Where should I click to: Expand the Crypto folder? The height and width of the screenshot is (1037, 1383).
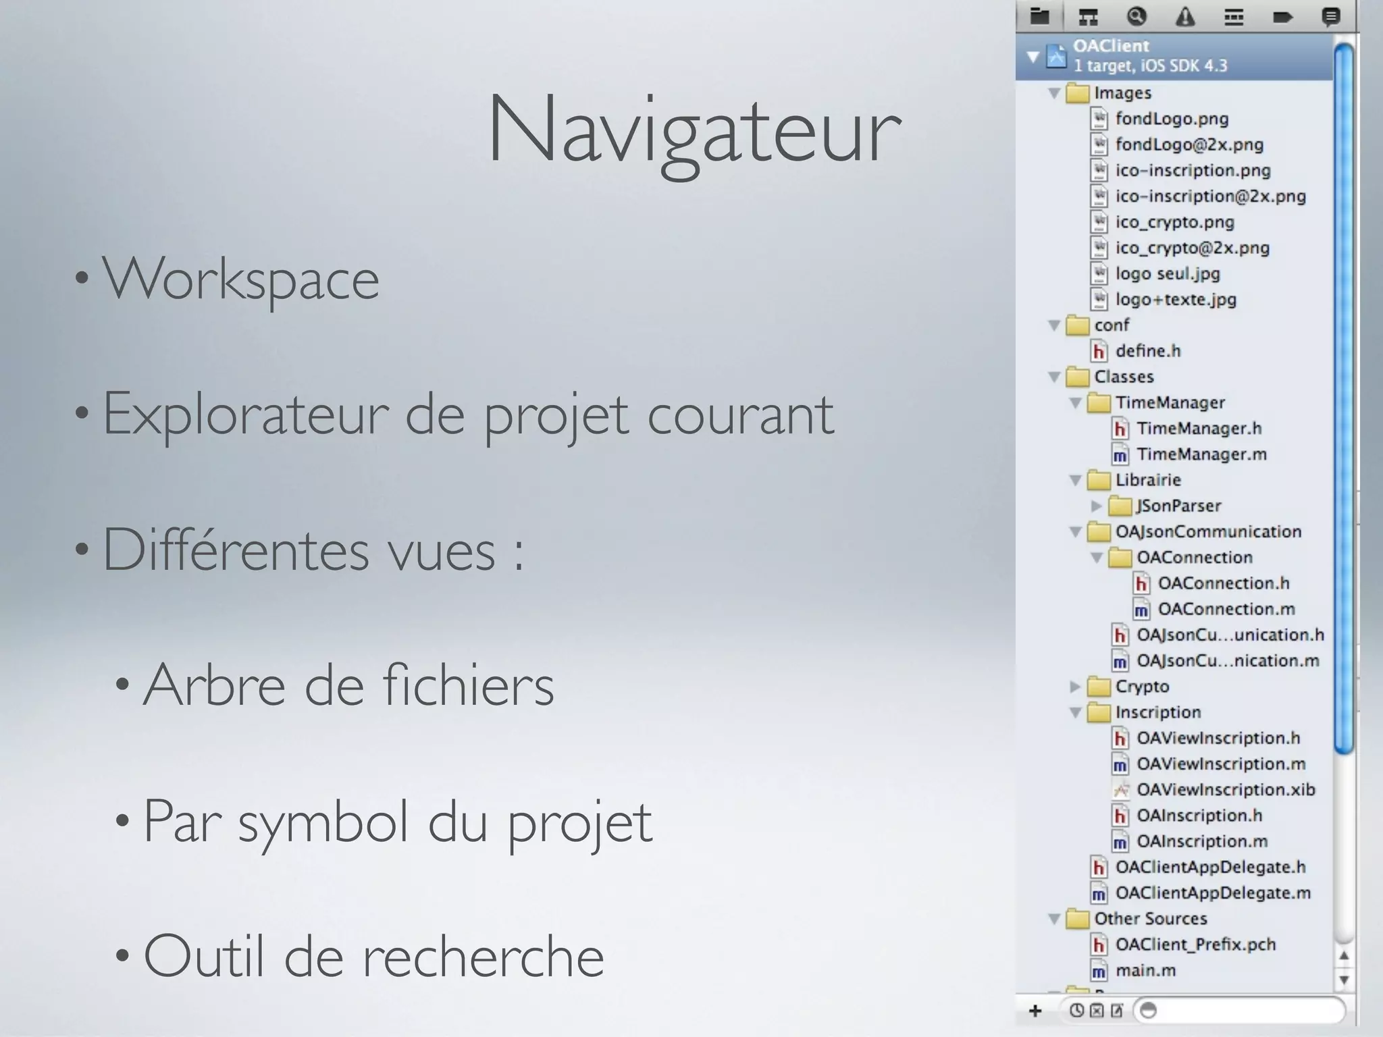tap(1075, 687)
